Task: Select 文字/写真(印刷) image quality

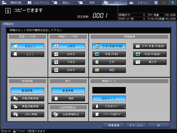Action: click(109, 46)
